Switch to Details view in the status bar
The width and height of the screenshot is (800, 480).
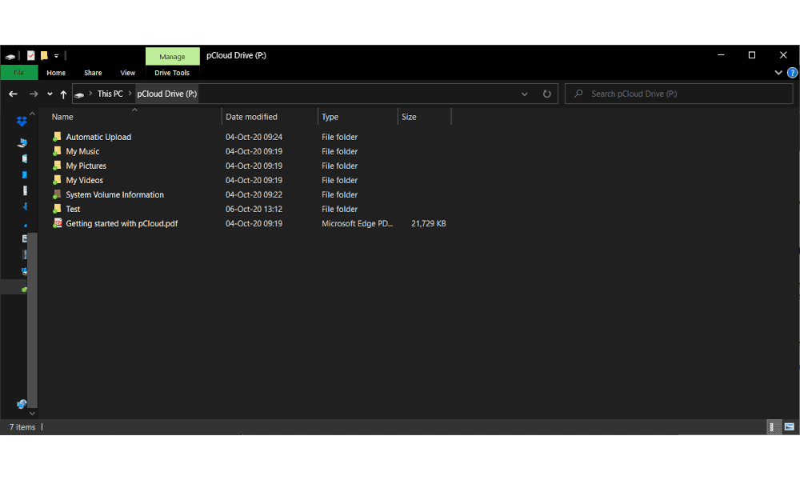click(772, 427)
